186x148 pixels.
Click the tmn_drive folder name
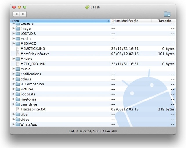[x=29, y=104]
